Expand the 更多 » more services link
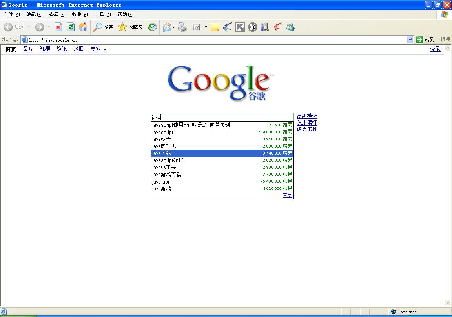Image resolution: width=452 pixels, height=317 pixels. click(x=98, y=49)
